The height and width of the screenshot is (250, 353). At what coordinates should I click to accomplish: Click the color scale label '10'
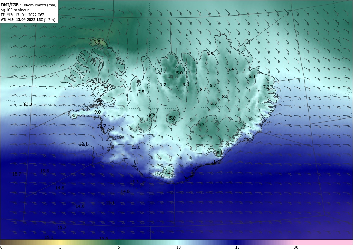click(178, 247)
